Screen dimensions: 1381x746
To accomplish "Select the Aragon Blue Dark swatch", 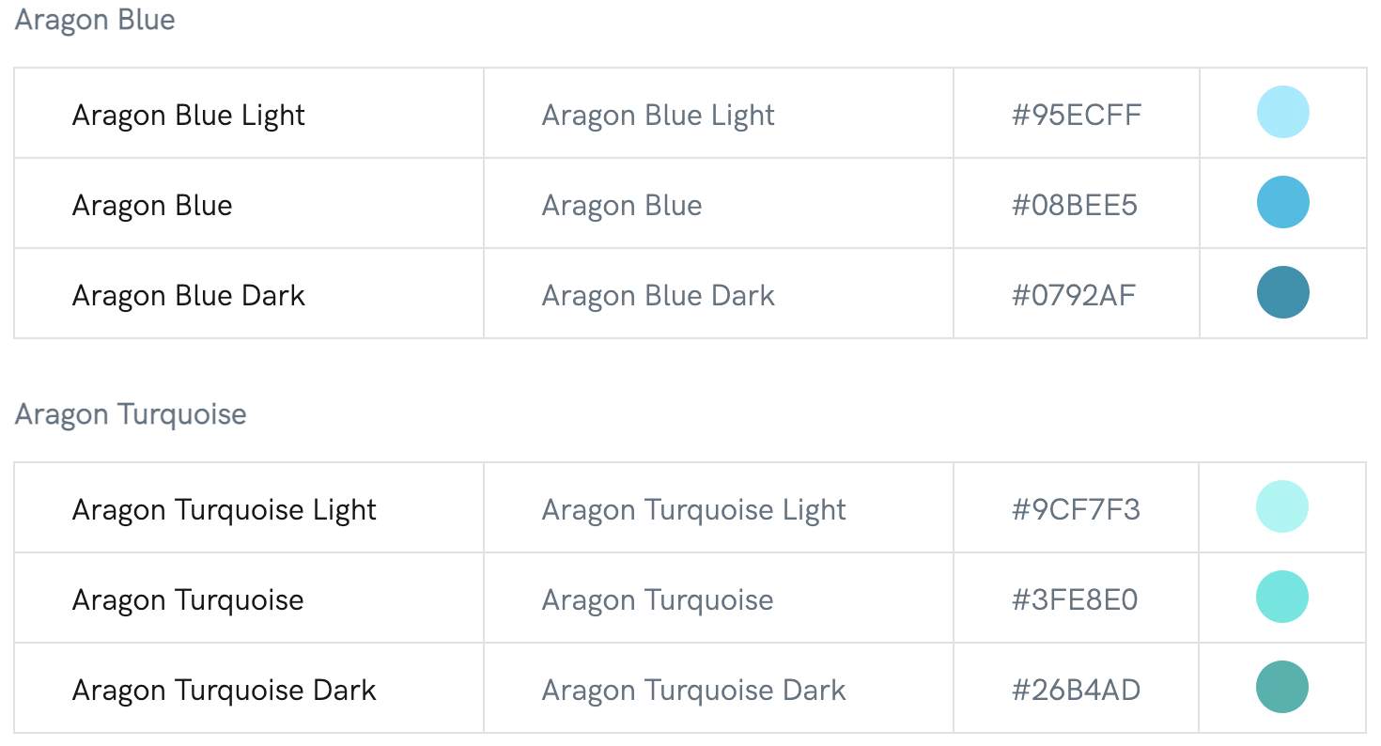I will tap(1282, 292).
